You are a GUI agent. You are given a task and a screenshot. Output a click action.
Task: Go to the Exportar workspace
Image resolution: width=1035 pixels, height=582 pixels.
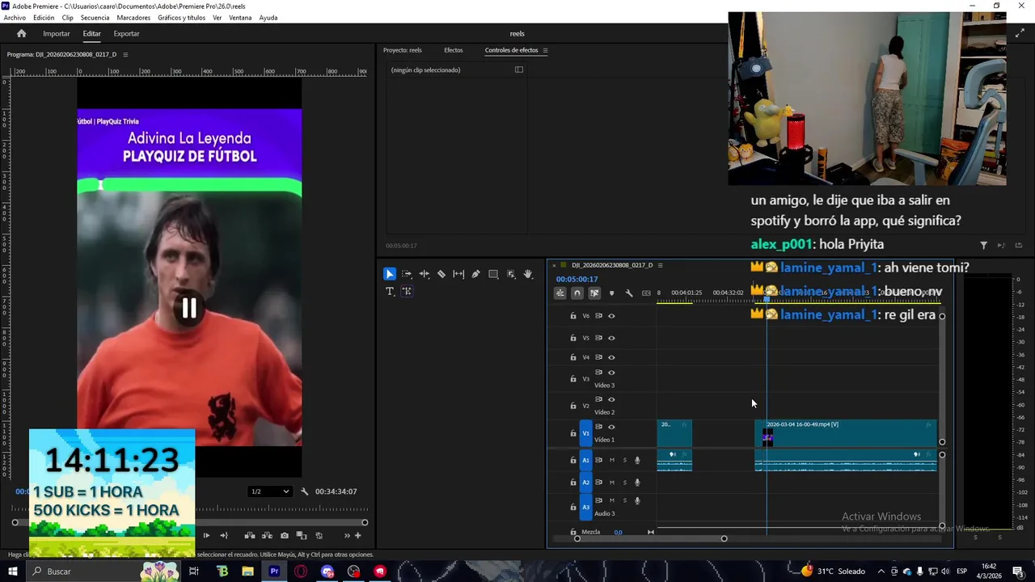(x=126, y=33)
